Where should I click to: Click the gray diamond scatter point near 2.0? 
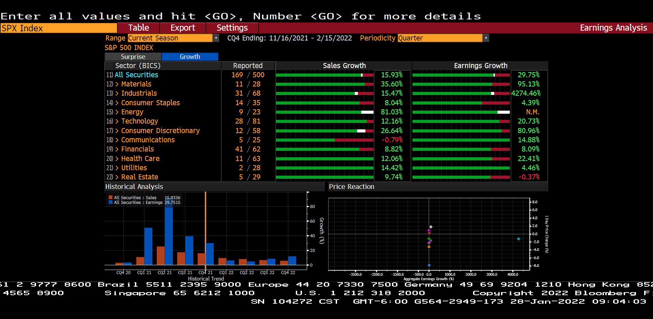[x=431, y=227]
